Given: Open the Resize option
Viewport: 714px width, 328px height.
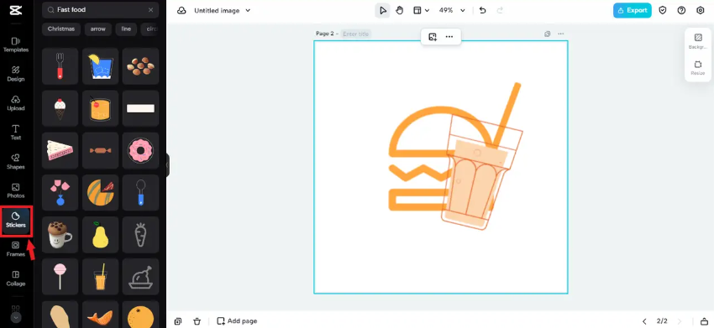Looking at the screenshot, I should coord(697,68).
